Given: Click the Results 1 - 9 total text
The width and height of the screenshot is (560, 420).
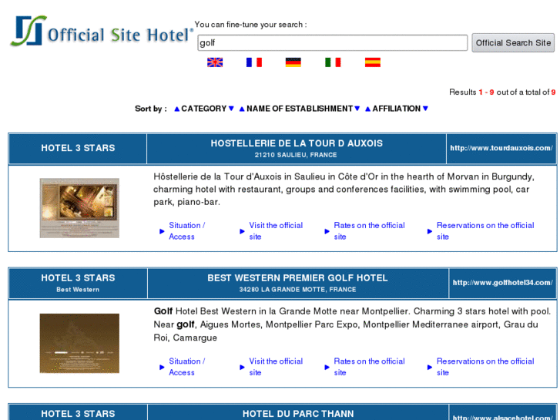Looking at the screenshot, I should pos(502,92).
